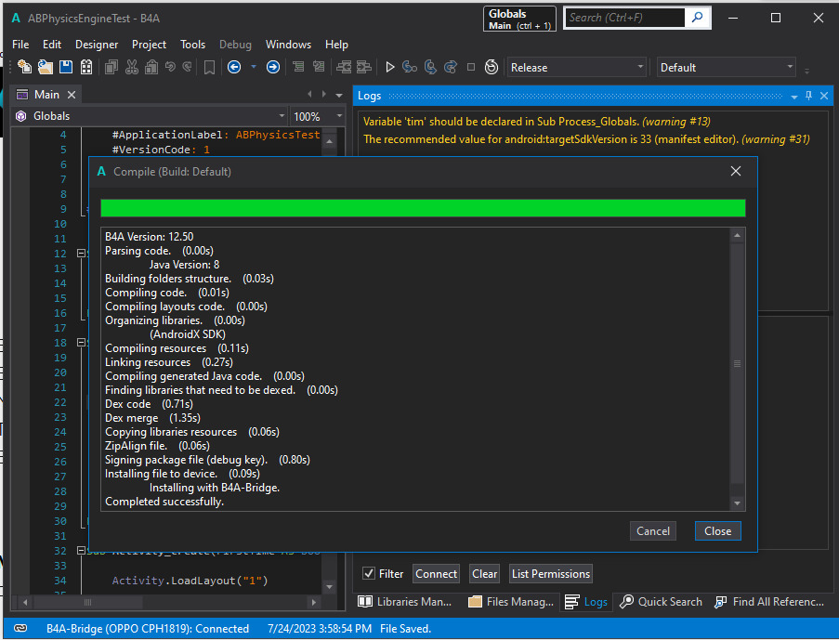Close the Compile dialog with X icon
This screenshot has width=839, height=640.
pos(736,171)
